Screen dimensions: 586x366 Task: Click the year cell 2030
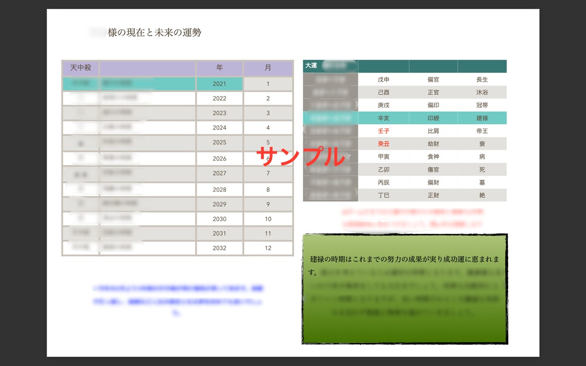tap(220, 219)
